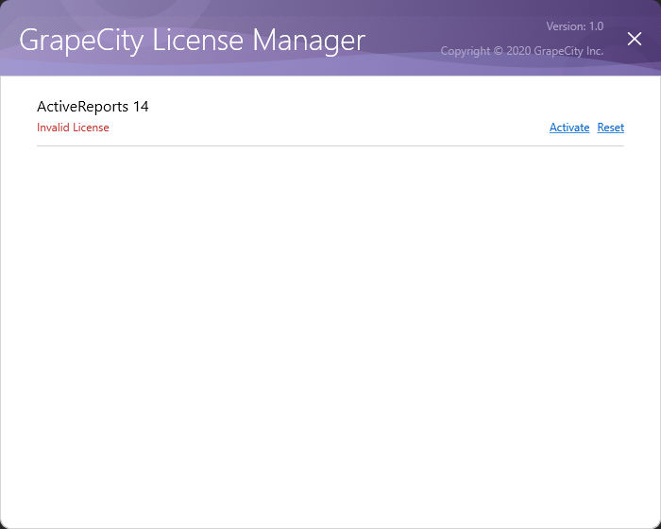Close the GrapeCity License Manager window
Viewport: 661px width, 529px height.
click(x=634, y=39)
